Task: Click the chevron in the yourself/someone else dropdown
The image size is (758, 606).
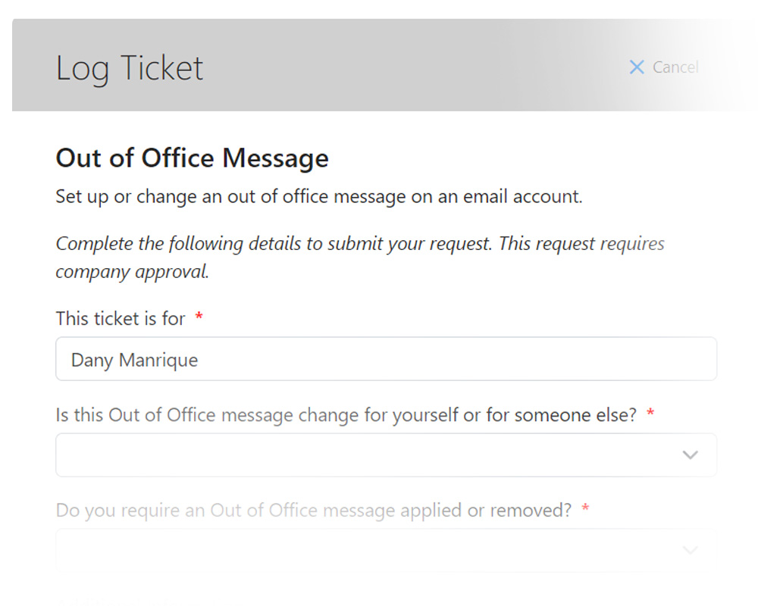Action: [x=690, y=455]
